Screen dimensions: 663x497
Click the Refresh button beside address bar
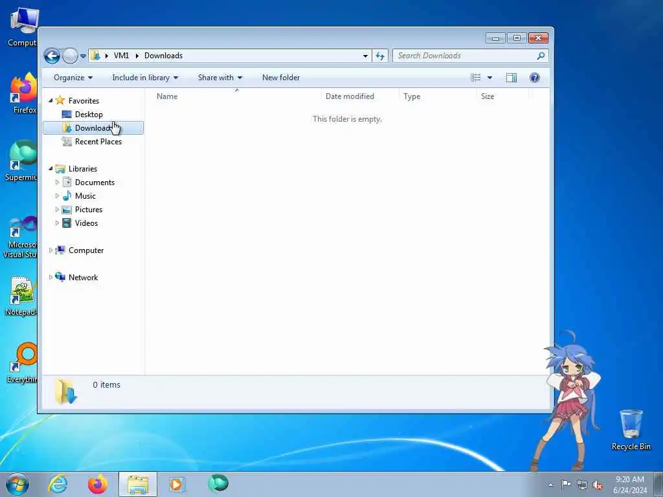click(379, 56)
